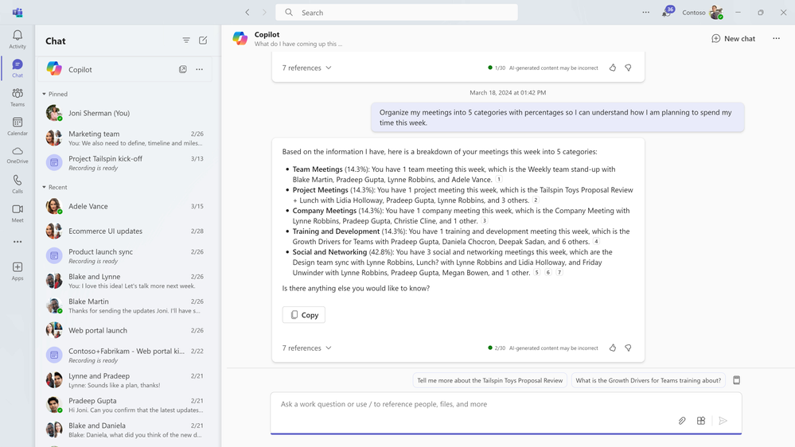Open the prompt guide icon beside suggestions
The image size is (795, 447).
(737, 380)
